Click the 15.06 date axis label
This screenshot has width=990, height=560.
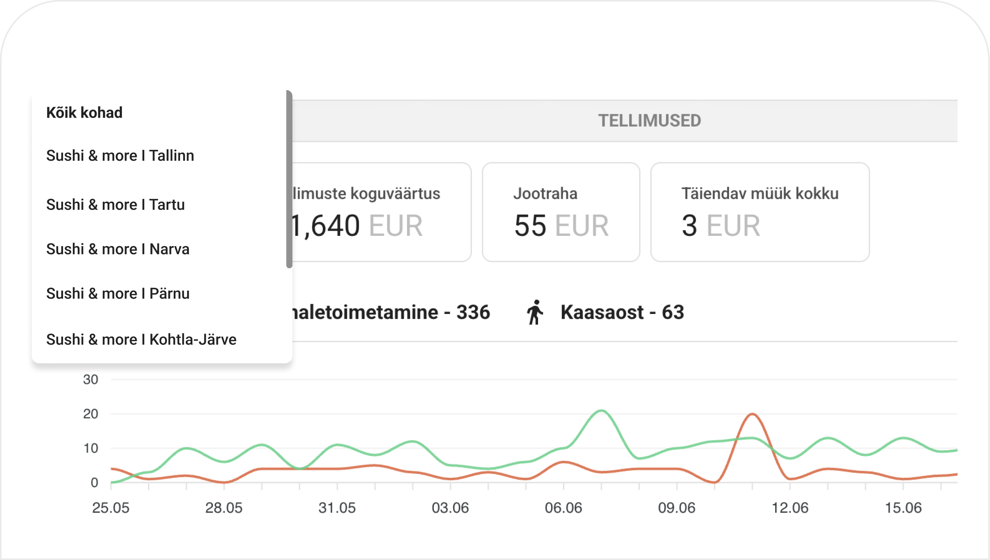[x=903, y=508]
